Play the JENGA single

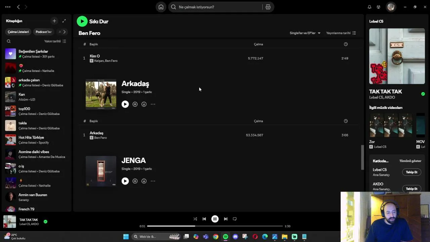pyautogui.click(x=125, y=181)
